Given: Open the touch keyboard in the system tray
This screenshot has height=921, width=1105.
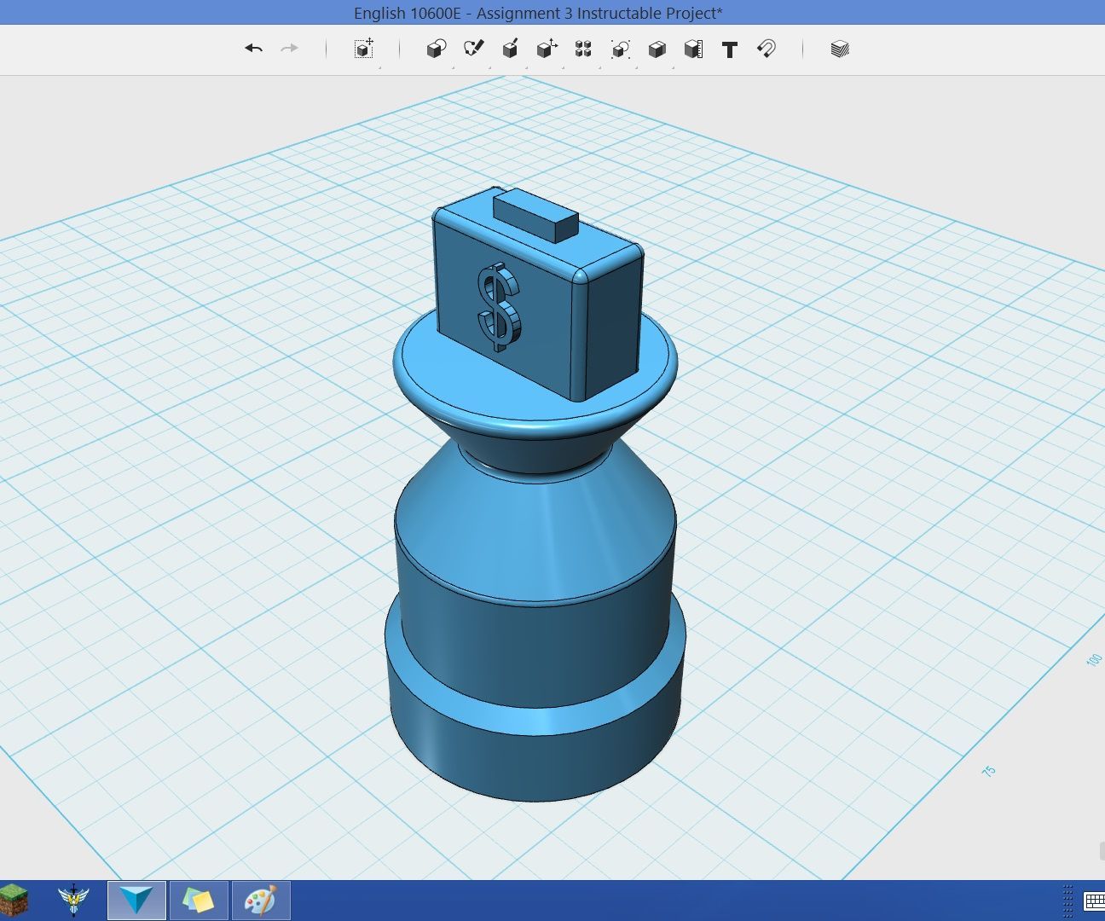Looking at the screenshot, I should pos(1092,900).
